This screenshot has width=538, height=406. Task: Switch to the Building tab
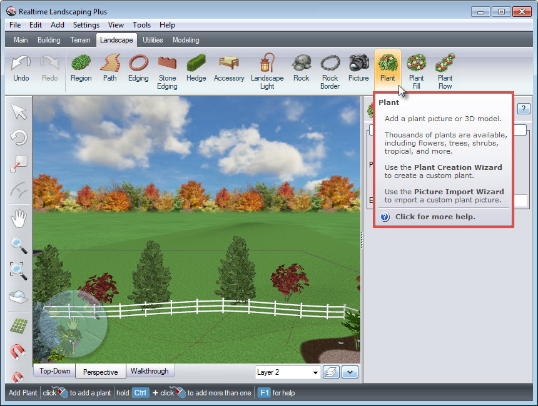(x=49, y=40)
